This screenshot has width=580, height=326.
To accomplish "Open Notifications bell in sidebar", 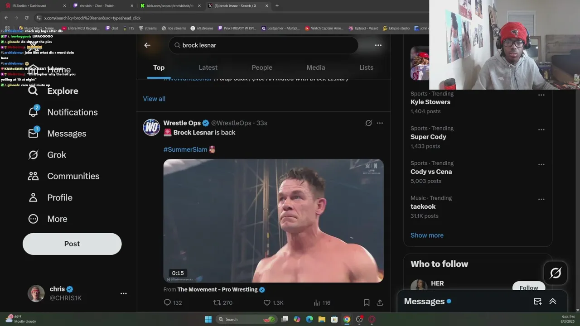I will tap(63, 112).
